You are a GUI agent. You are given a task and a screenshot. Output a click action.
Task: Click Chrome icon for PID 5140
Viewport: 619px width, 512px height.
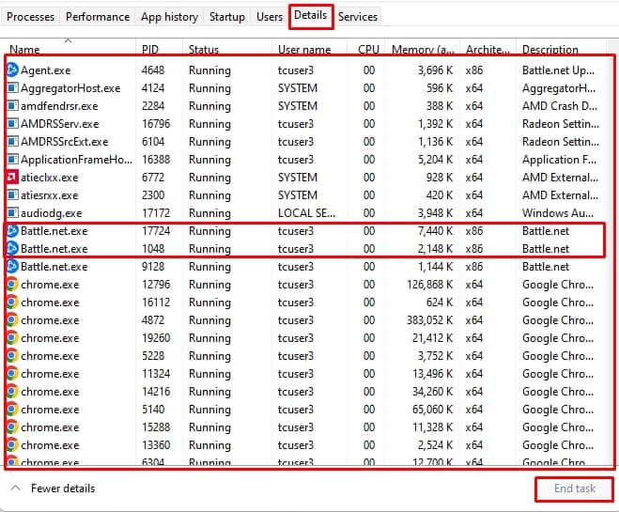point(12,410)
